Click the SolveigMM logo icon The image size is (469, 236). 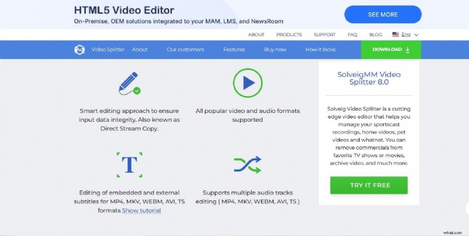point(80,50)
